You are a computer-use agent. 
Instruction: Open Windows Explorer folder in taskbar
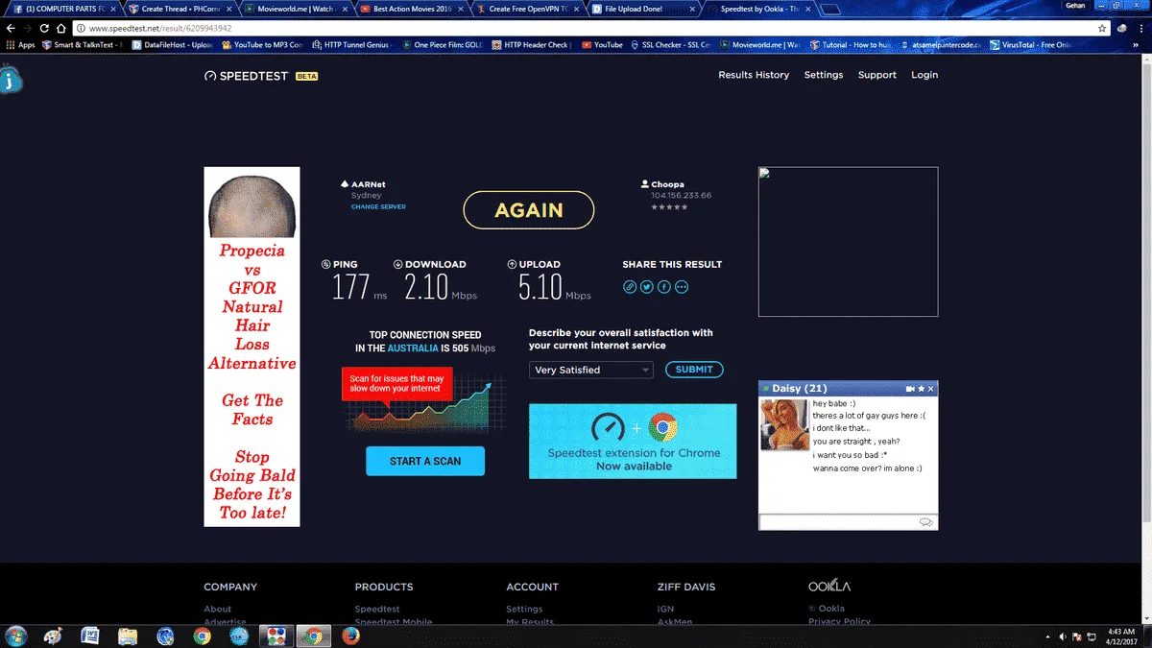coord(128,636)
